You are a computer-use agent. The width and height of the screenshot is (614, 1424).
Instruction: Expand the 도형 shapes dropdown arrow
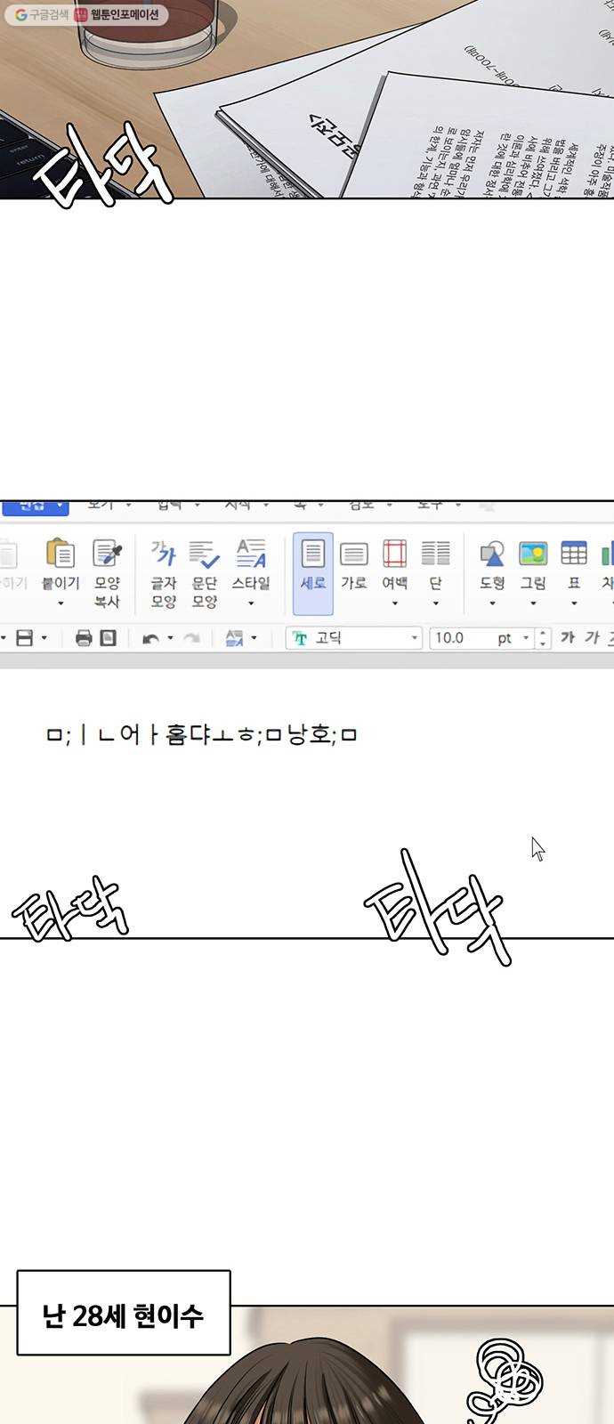point(492,604)
